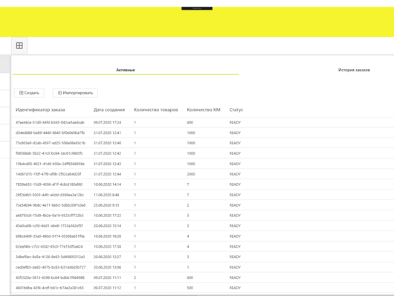Click the date 31.07.2020 12:42
The width and height of the screenshot is (394, 296).
pyautogui.click(x=107, y=153)
